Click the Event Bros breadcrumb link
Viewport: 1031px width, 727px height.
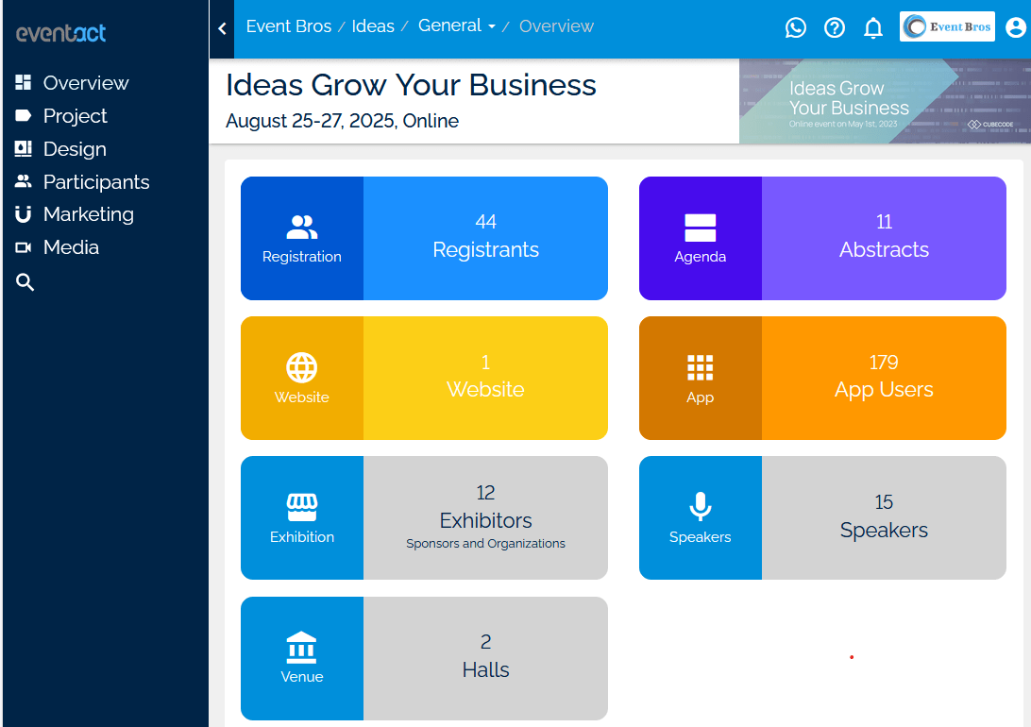[289, 26]
